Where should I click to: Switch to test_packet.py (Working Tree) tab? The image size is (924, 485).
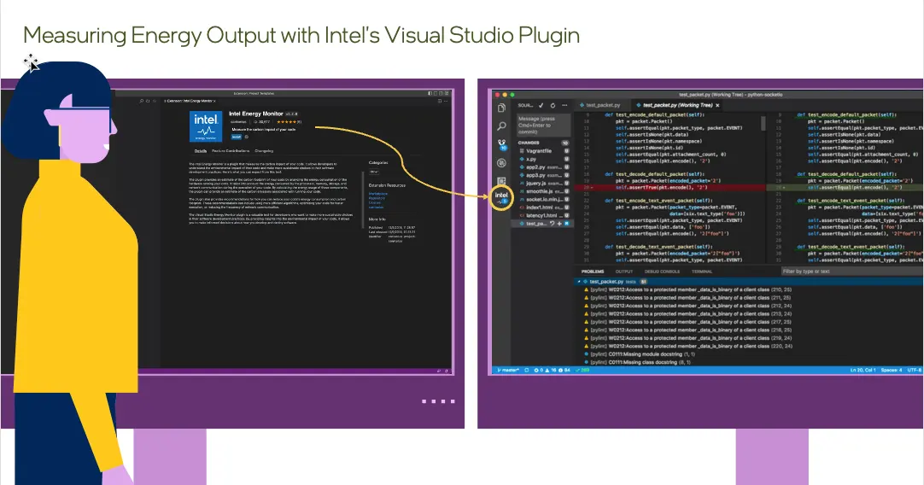678,106
